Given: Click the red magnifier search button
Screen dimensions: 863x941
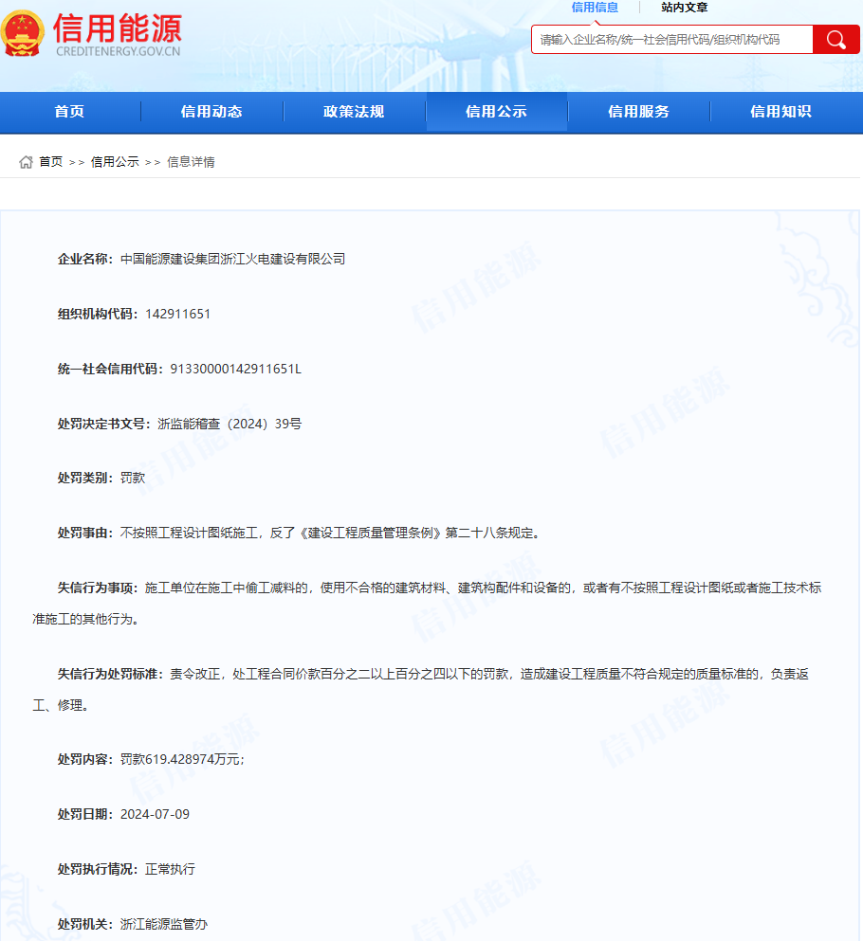Looking at the screenshot, I should click(x=835, y=40).
